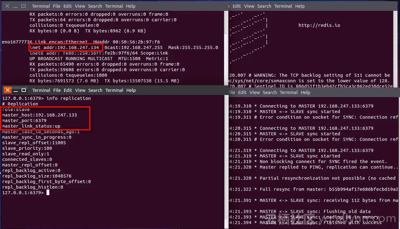Image resolution: width=400 pixels, height=229 pixels.
Task: Open View menu in redis.io banner terminal
Action: [249, 6]
